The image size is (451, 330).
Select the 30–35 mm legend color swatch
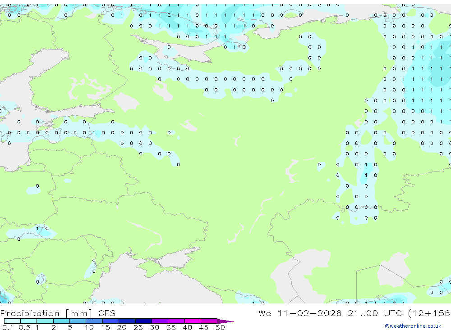(160, 321)
